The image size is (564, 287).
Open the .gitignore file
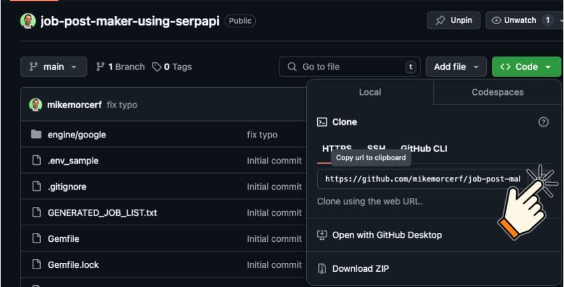67,187
